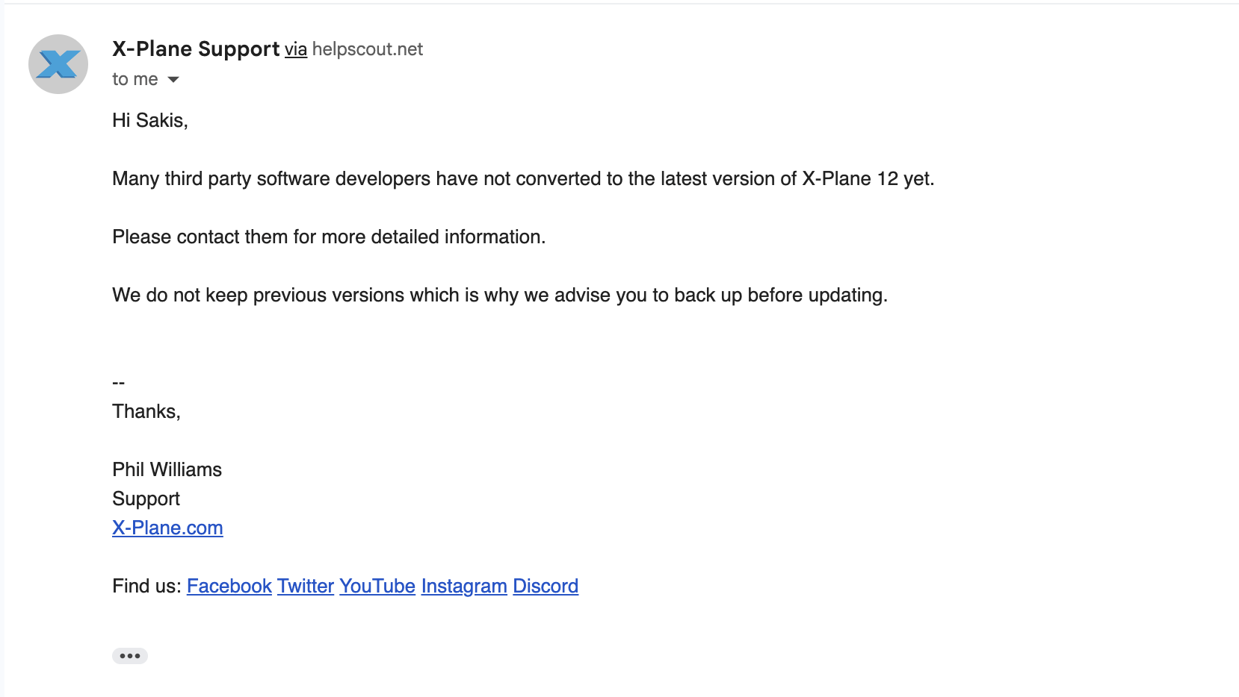Open the Facebook link
The width and height of the screenshot is (1239, 697).
click(229, 586)
